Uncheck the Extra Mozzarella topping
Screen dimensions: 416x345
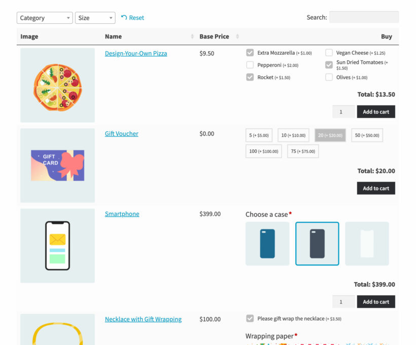coord(250,52)
